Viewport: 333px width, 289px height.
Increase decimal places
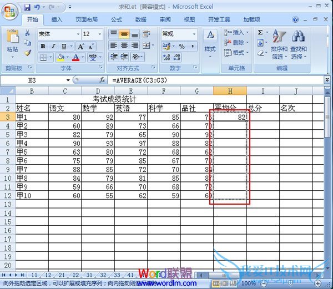pyautogui.click(x=167, y=57)
